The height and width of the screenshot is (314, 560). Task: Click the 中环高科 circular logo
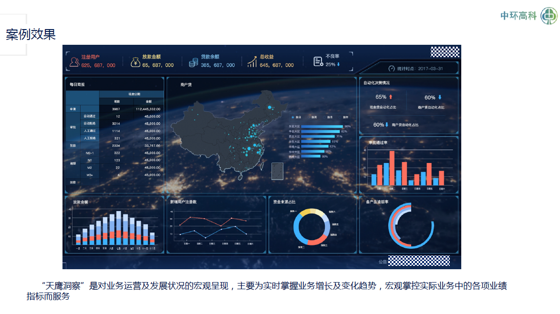pyautogui.click(x=549, y=15)
